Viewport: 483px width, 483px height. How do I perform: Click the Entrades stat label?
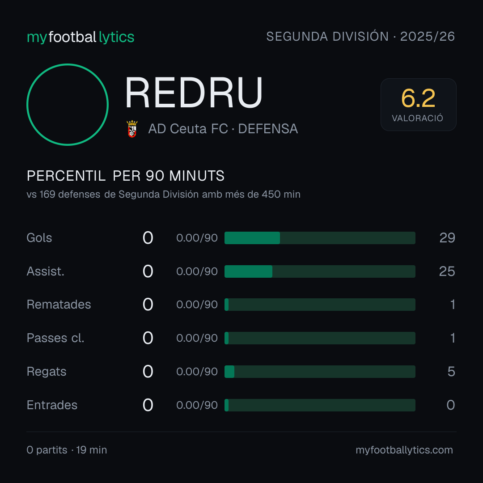click(x=52, y=405)
